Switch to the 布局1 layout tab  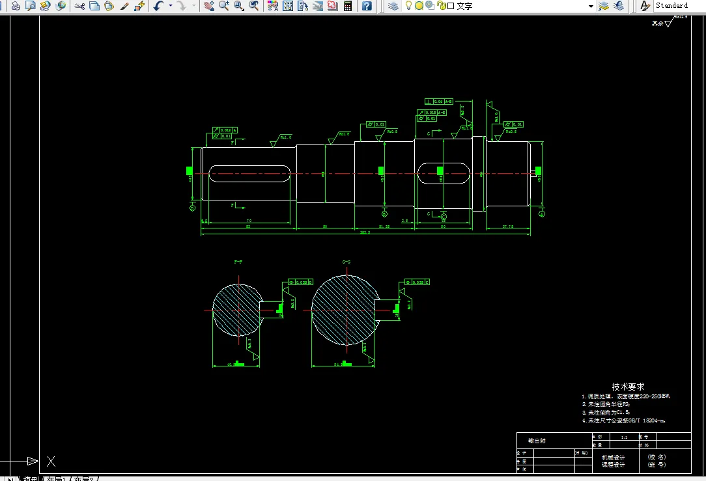click(57, 479)
